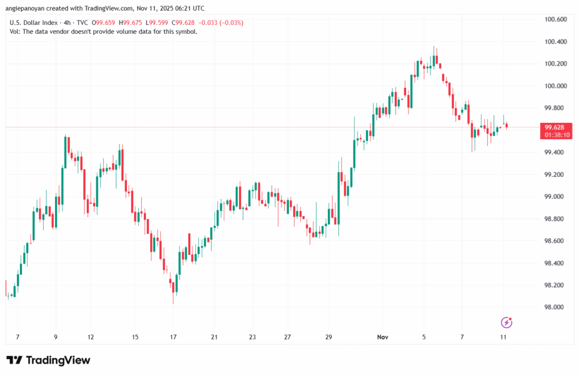Screen dimensions: 580x376
Task: Toggle the dotted current price line
Action: click(283, 128)
